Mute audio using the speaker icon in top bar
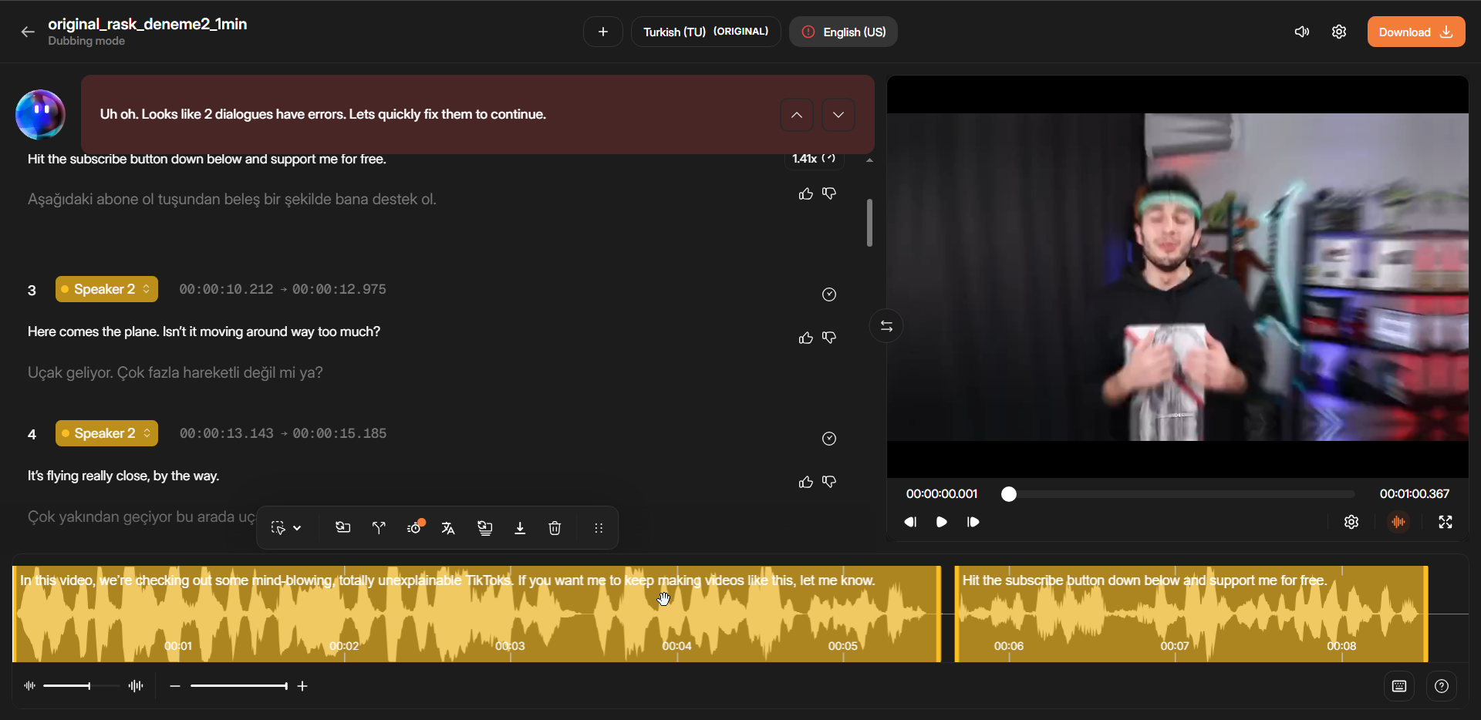Screen dimensions: 1481x720 coord(1302,32)
